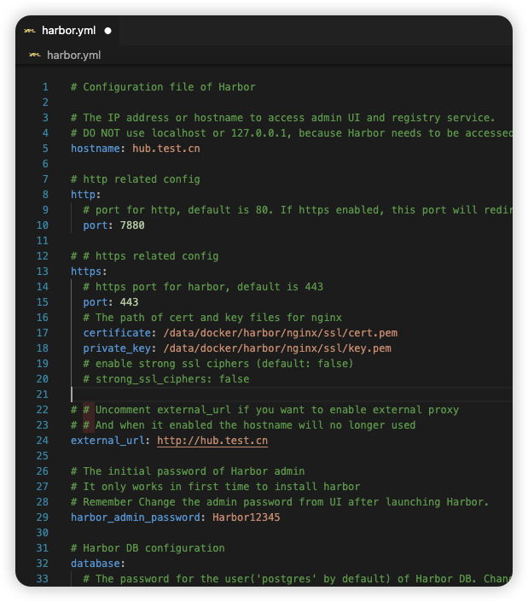Image resolution: width=528 pixels, height=602 pixels.
Task: Select line number 8 beside http key
Action: click(46, 195)
